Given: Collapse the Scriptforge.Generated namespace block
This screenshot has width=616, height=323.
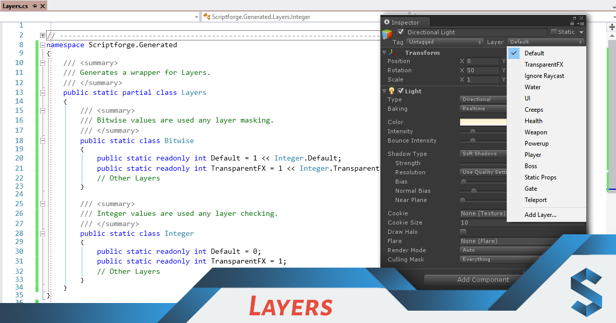Looking at the screenshot, I should (x=43, y=45).
